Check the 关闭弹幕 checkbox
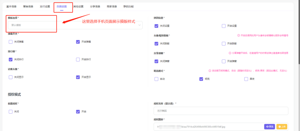 (10, 42)
